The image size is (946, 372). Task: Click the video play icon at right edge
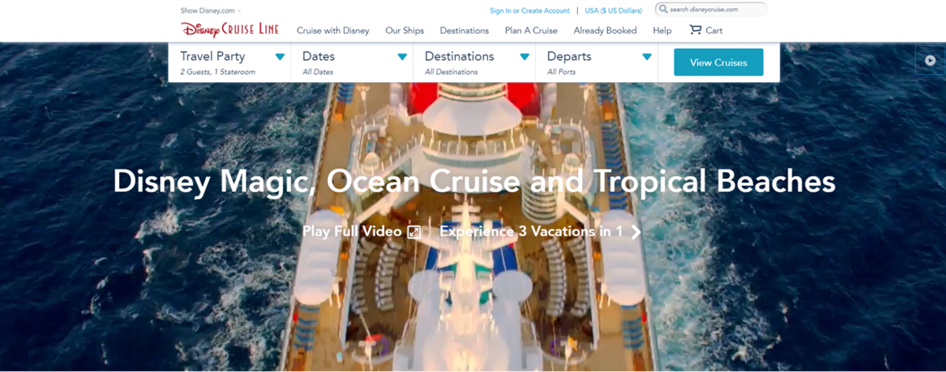click(x=930, y=60)
